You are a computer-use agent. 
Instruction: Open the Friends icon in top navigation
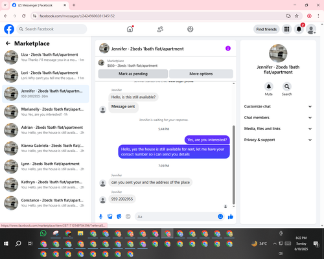click(160, 29)
